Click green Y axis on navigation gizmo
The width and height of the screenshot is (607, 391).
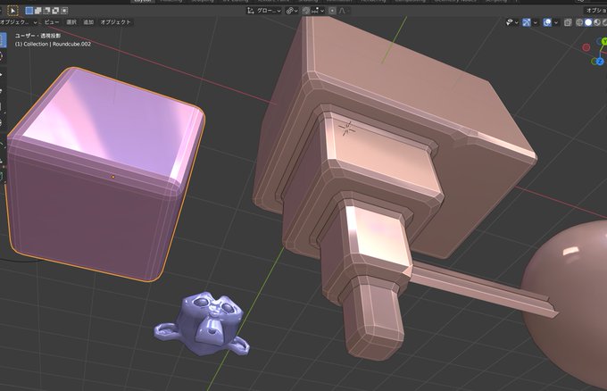tap(604, 41)
